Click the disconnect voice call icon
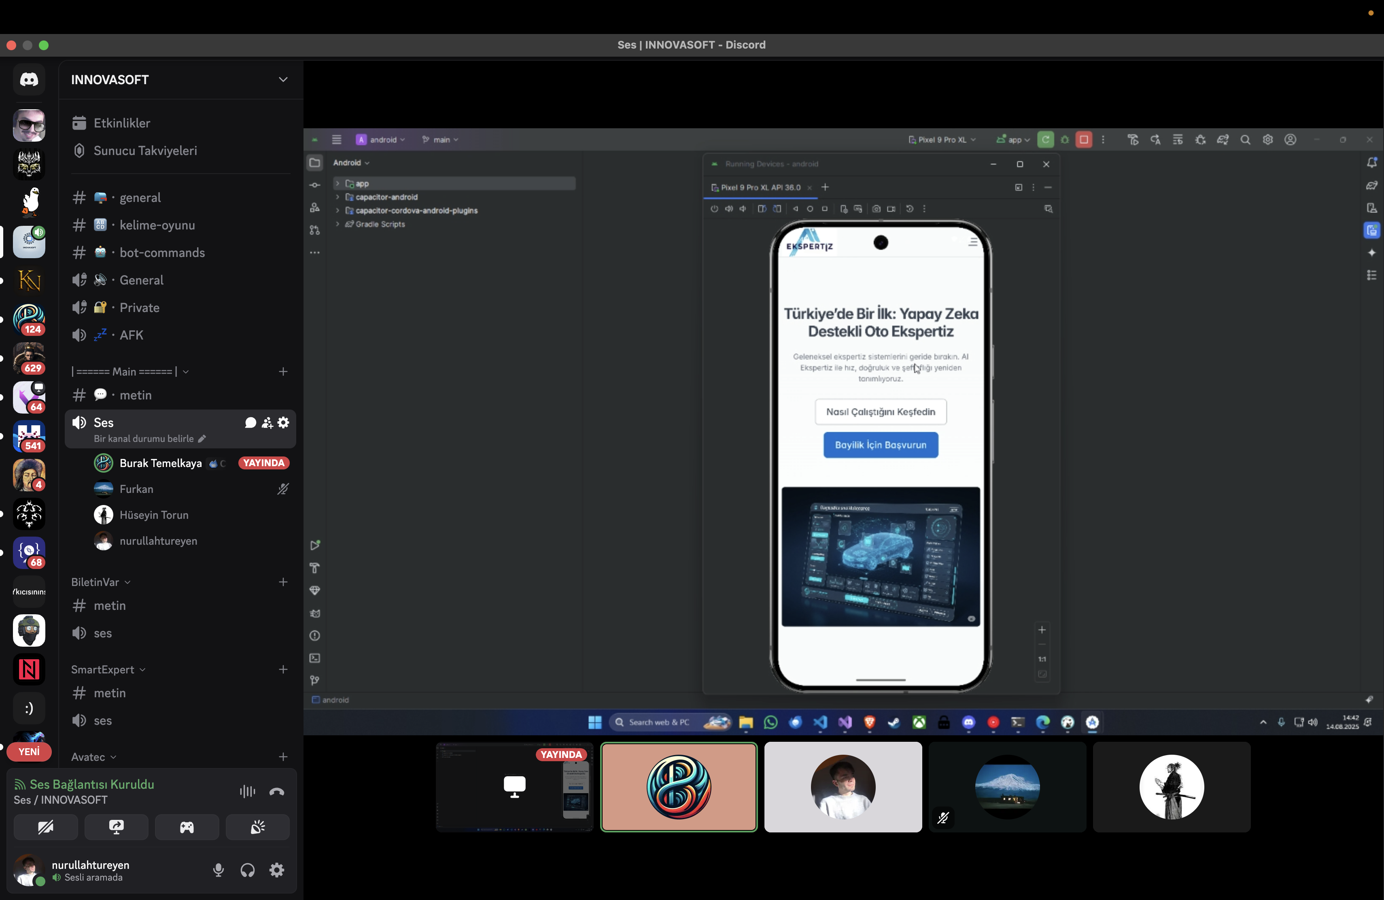 [277, 791]
